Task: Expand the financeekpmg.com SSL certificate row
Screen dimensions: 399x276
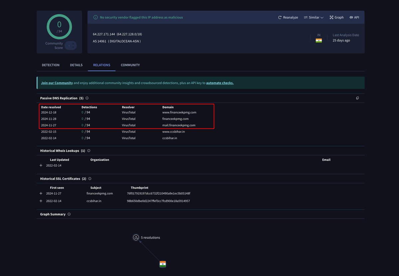Action: 41,193
